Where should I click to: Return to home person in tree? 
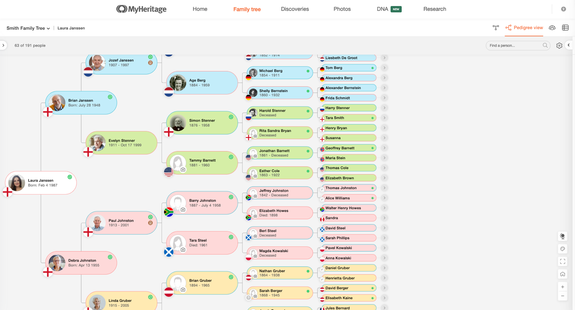[x=563, y=274]
